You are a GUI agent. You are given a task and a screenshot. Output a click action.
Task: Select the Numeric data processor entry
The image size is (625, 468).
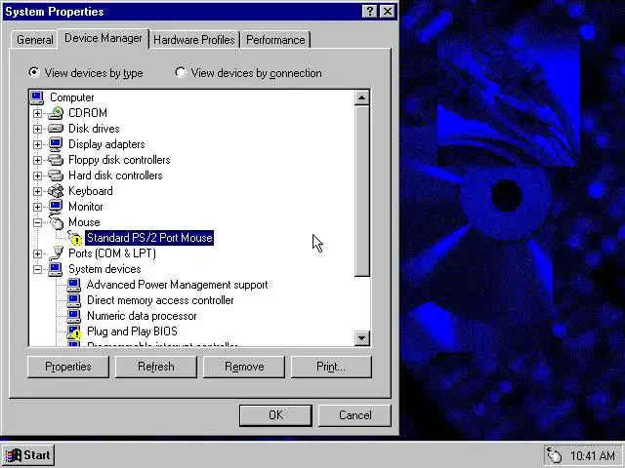[x=142, y=316]
